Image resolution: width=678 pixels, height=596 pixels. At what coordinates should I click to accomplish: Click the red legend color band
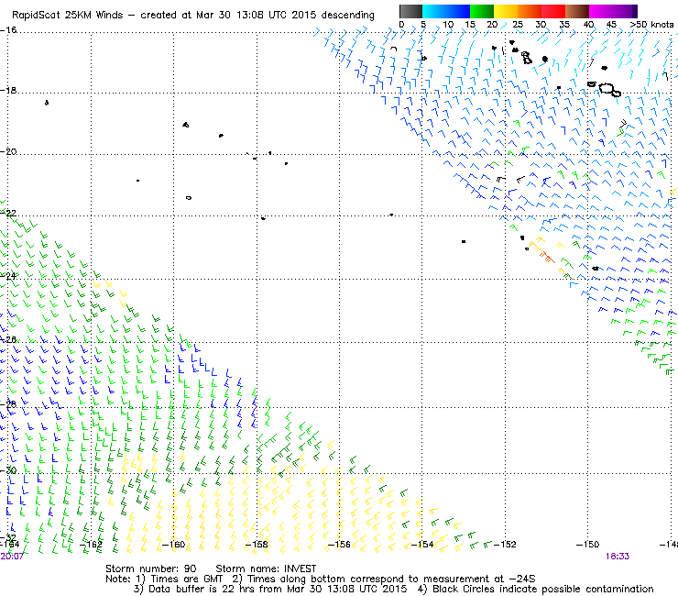[x=553, y=11]
